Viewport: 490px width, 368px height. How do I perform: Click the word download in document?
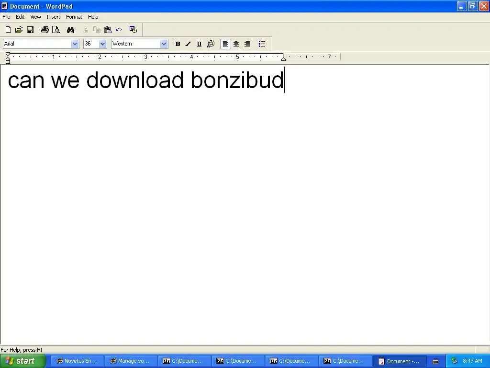134,80
